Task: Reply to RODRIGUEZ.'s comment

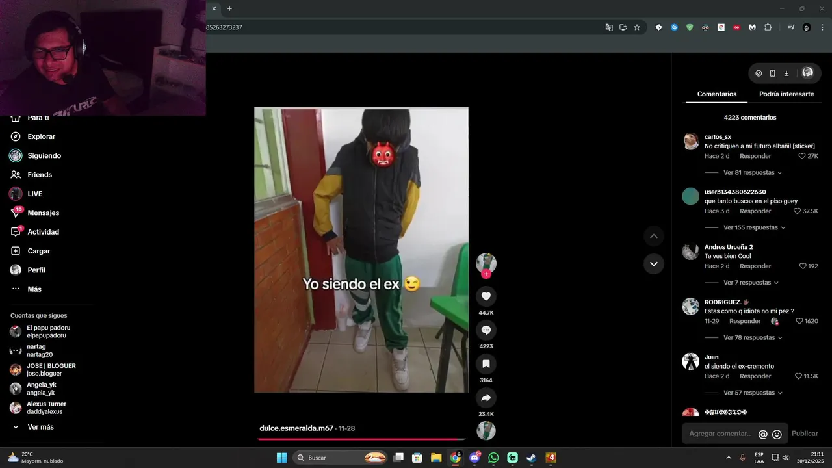Action: [745, 321]
